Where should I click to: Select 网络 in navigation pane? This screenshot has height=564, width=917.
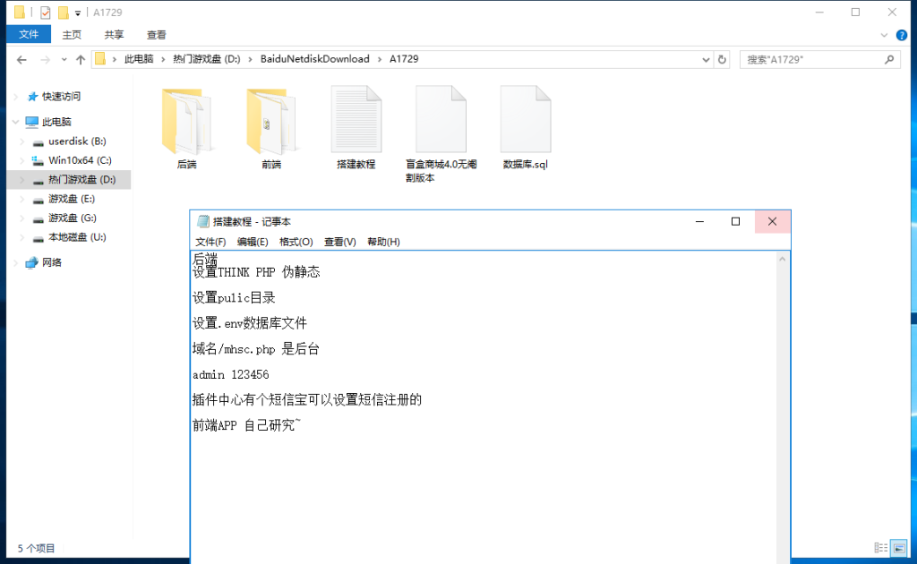pos(51,262)
